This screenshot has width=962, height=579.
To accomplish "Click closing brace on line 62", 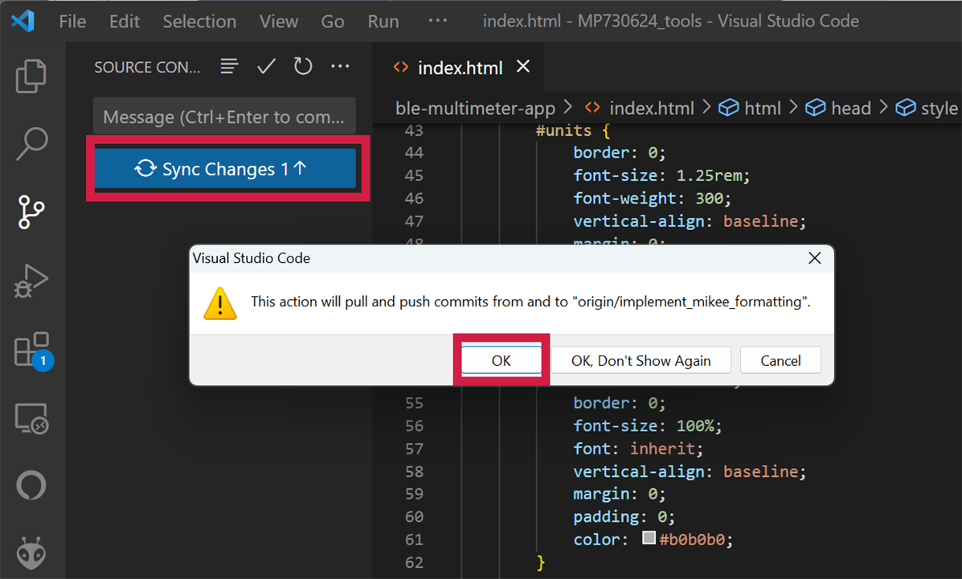I will 541,562.
